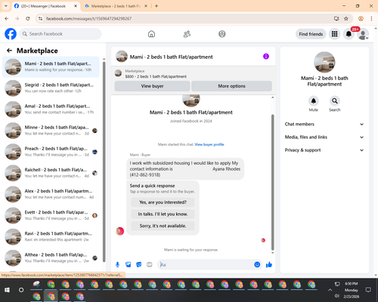Go back using the Marketplace back arrow

pos(9,51)
